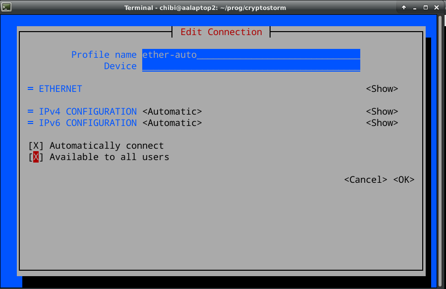
Task: Maximize the Terminal window
Action: pos(425,7)
